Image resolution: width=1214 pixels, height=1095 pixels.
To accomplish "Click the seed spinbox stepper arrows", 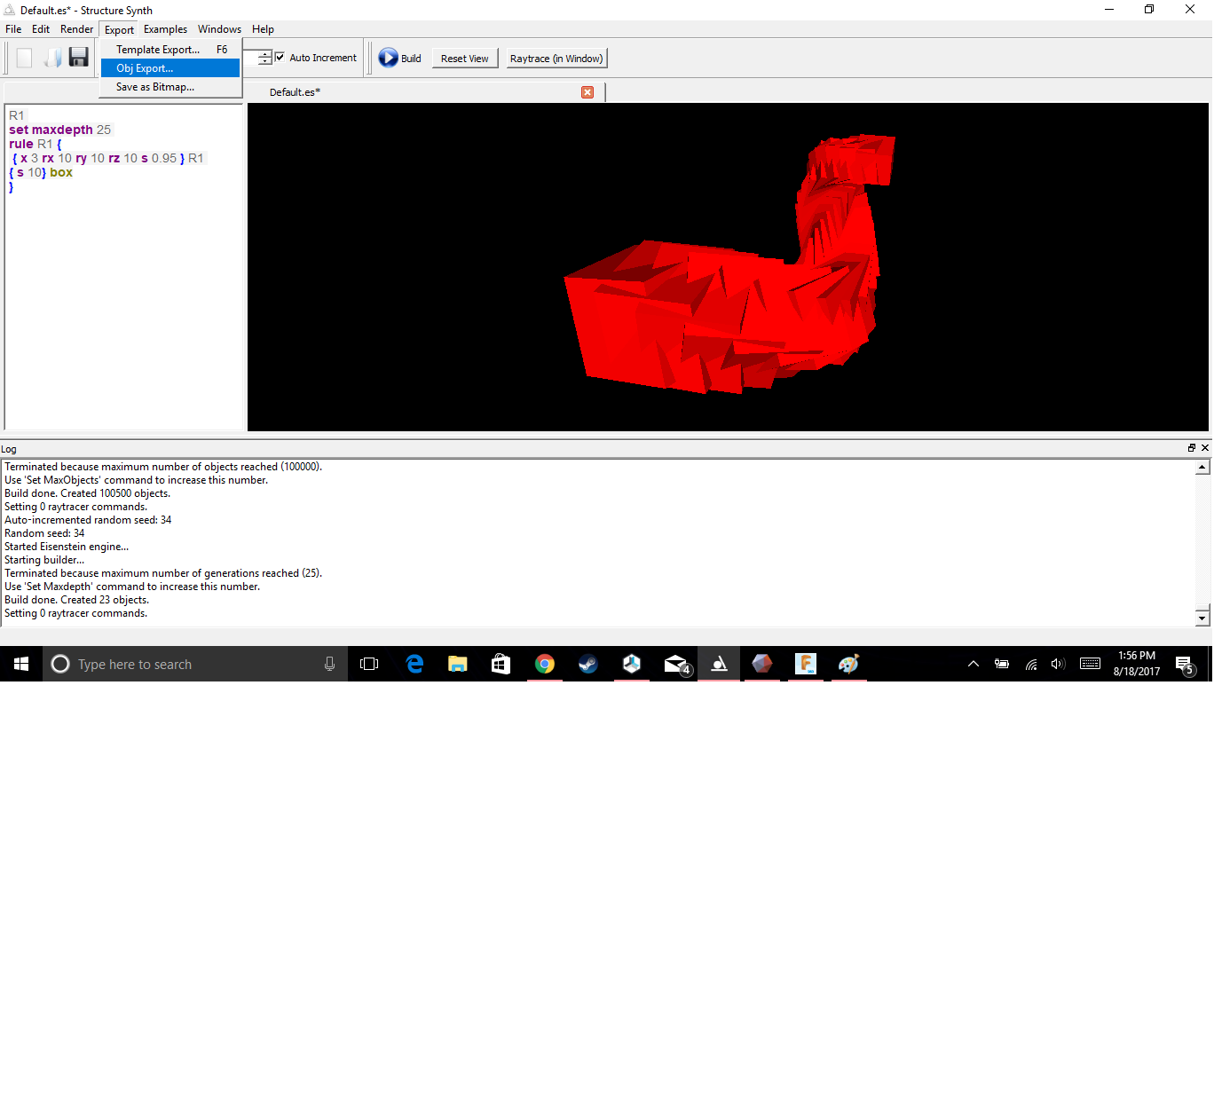I will 264,58.
